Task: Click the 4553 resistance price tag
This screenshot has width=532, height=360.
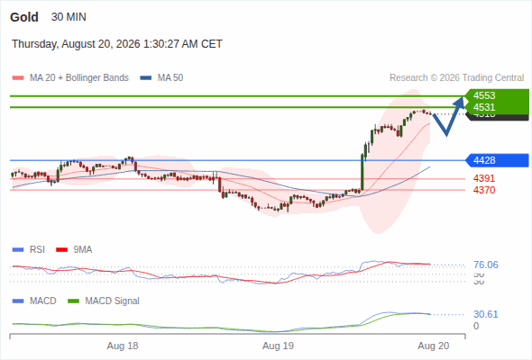Action: [x=496, y=95]
